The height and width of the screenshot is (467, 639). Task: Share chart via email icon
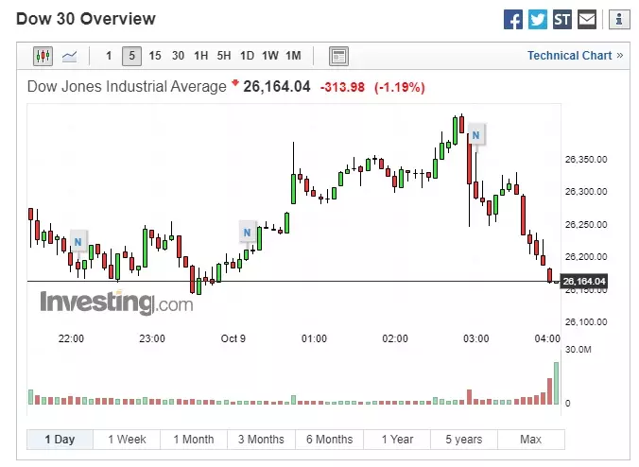[x=587, y=19]
